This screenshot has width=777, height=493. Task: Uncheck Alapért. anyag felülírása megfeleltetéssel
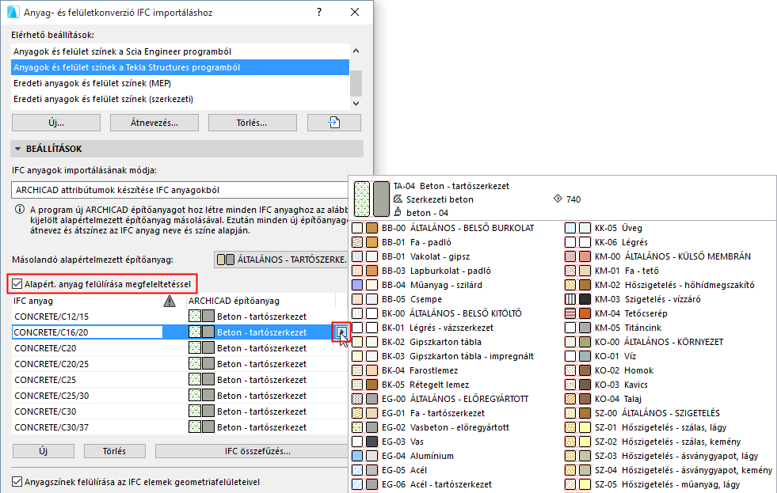18,284
